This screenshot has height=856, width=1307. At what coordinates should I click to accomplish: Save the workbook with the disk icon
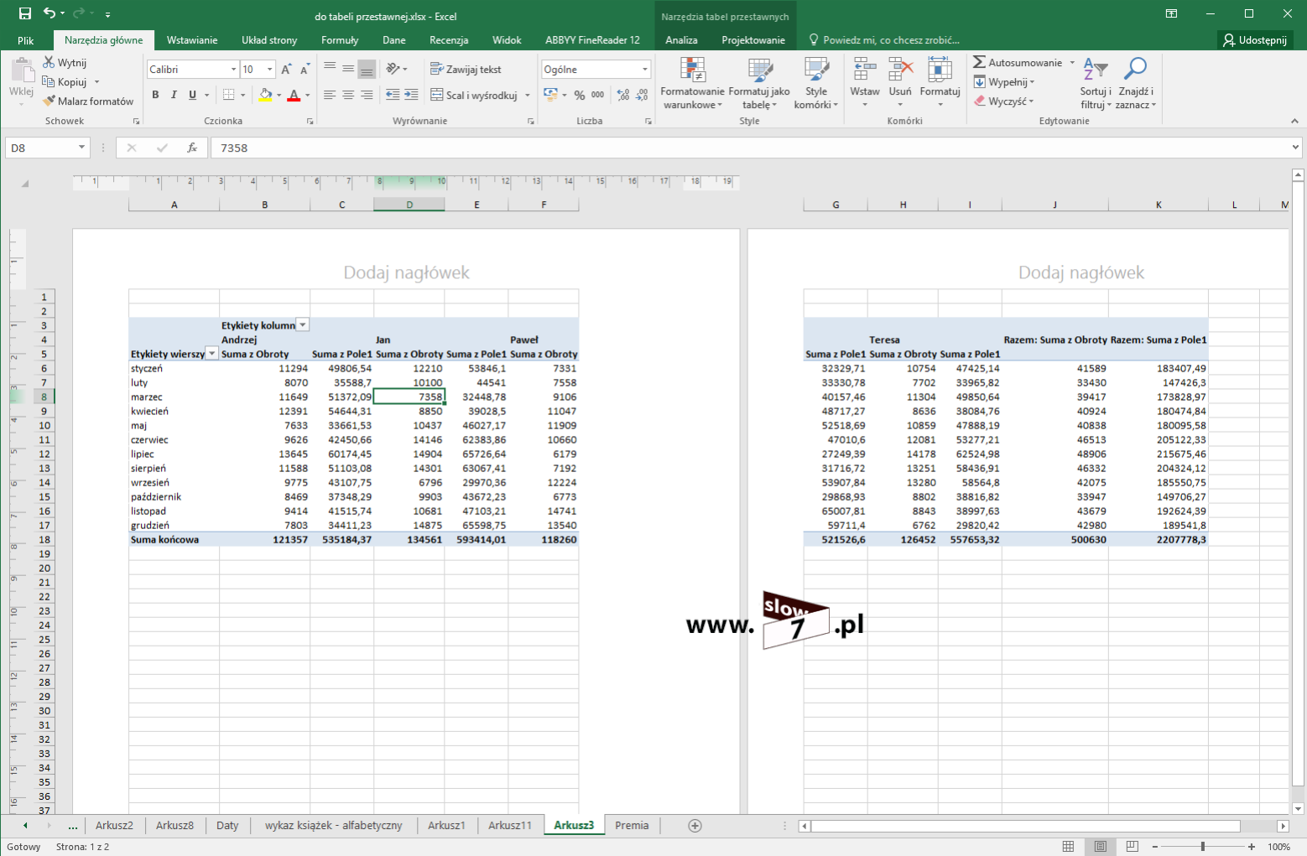[25, 13]
